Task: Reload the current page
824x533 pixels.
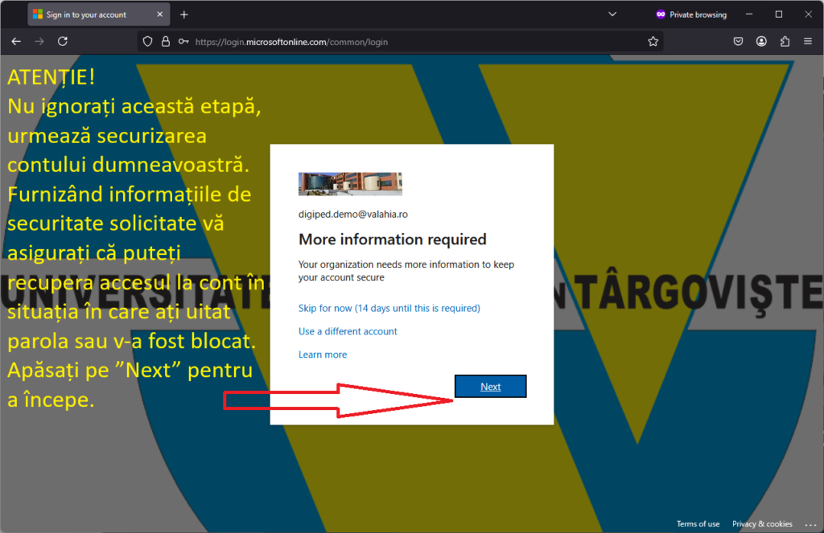Action: pyautogui.click(x=63, y=42)
